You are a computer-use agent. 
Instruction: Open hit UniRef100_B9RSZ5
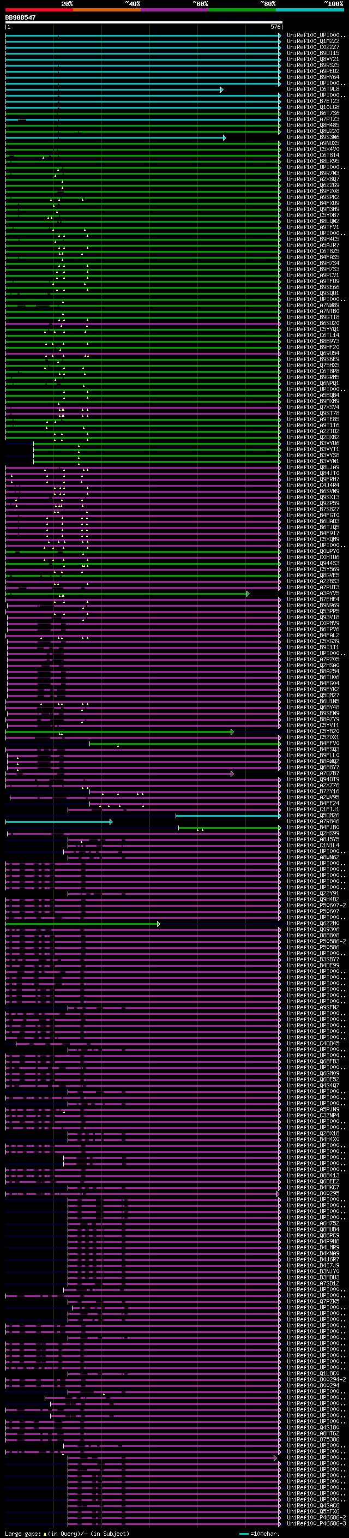tap(313, 65)
